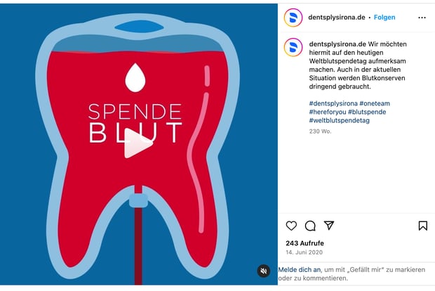The height and width of the screenshot is (291, 435).
Task: Open the 14. Juni 2020 date link
Action: pos(304,252)
